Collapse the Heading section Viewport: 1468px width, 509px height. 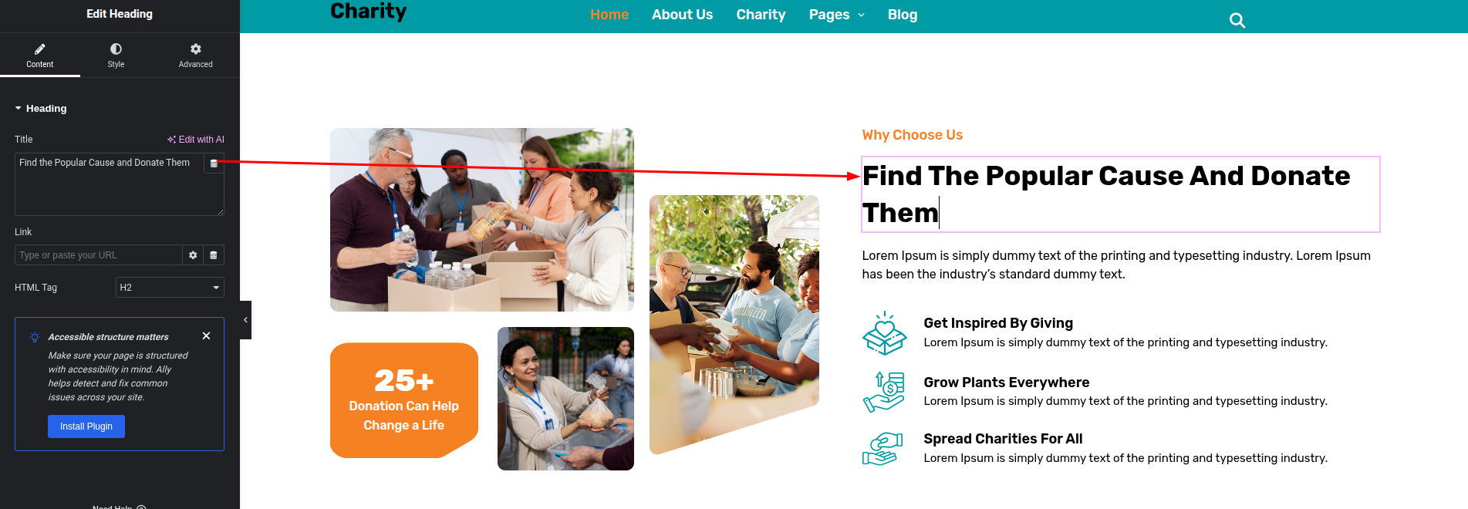point(41,109)
